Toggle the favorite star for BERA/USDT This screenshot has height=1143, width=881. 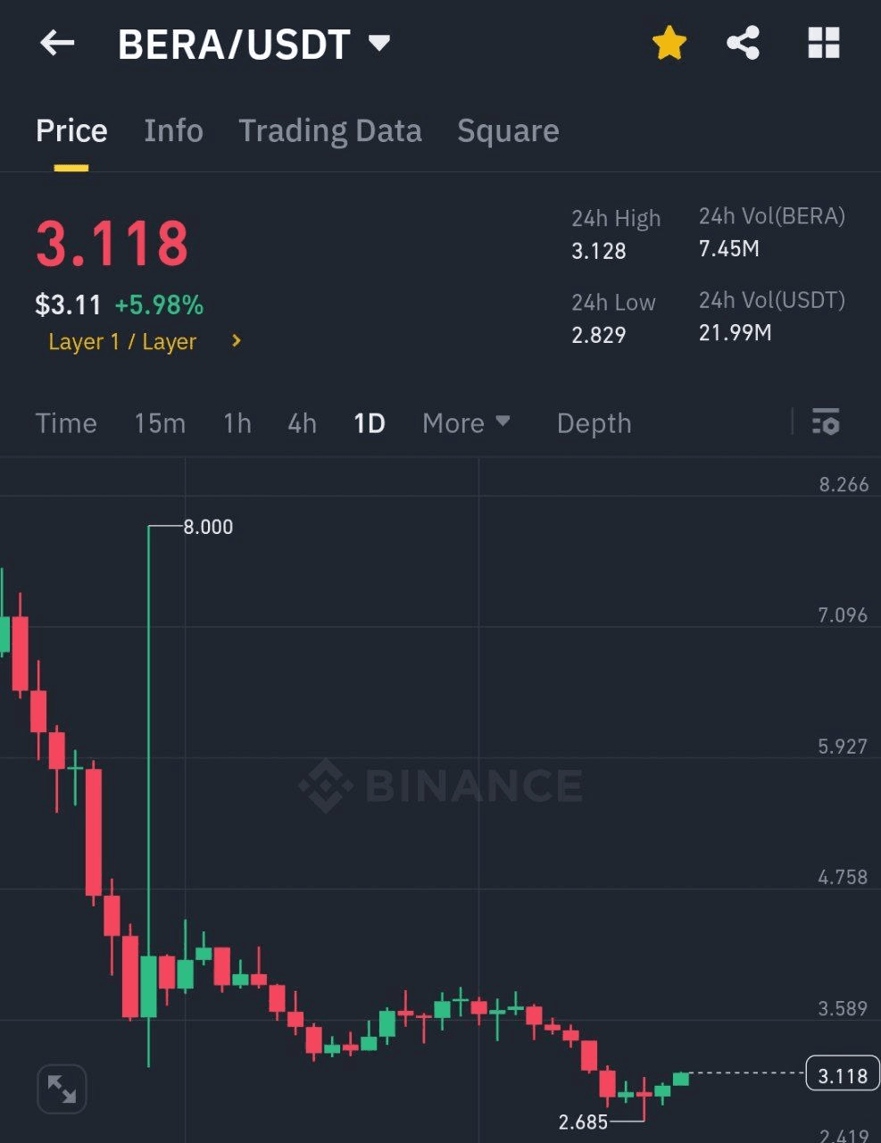pos(669,43)
